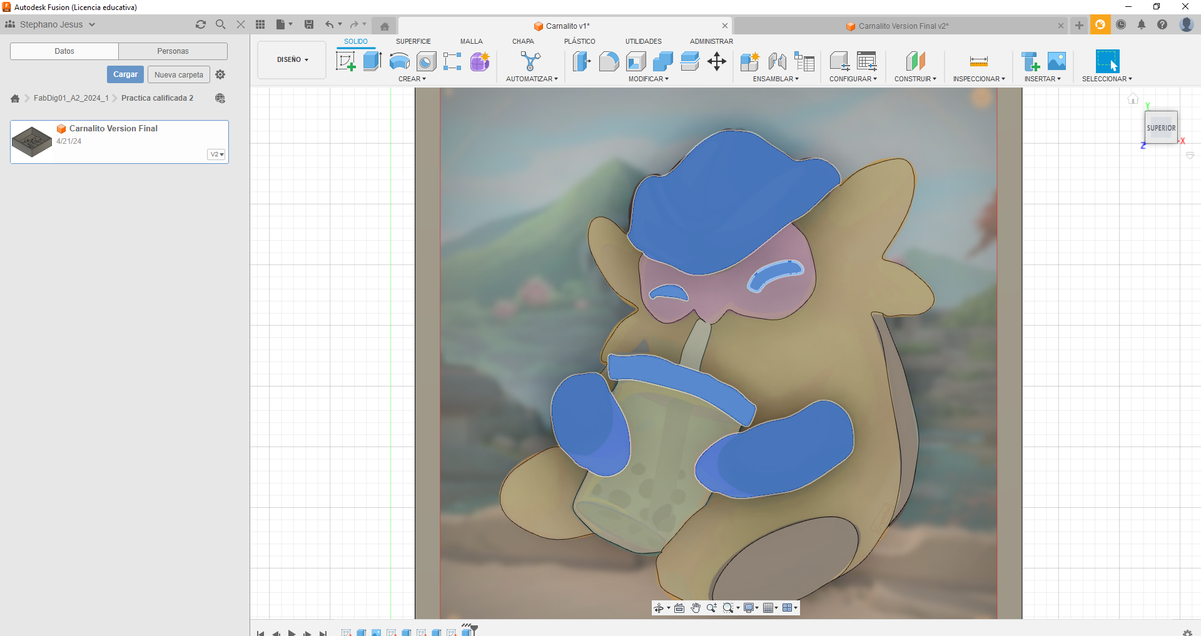
Task: Expand the Seleccionar menu
Action: (x=1107, y=79)
